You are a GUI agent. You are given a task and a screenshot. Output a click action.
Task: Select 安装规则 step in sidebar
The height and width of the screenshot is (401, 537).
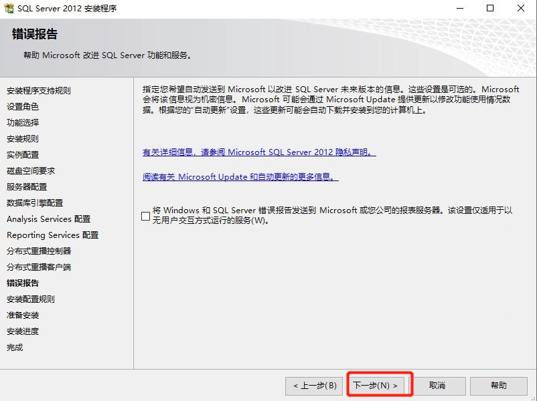(x=23, y=139)
